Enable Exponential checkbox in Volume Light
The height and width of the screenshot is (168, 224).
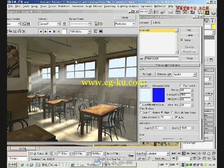pyautogui.click(x=181, y=85)
